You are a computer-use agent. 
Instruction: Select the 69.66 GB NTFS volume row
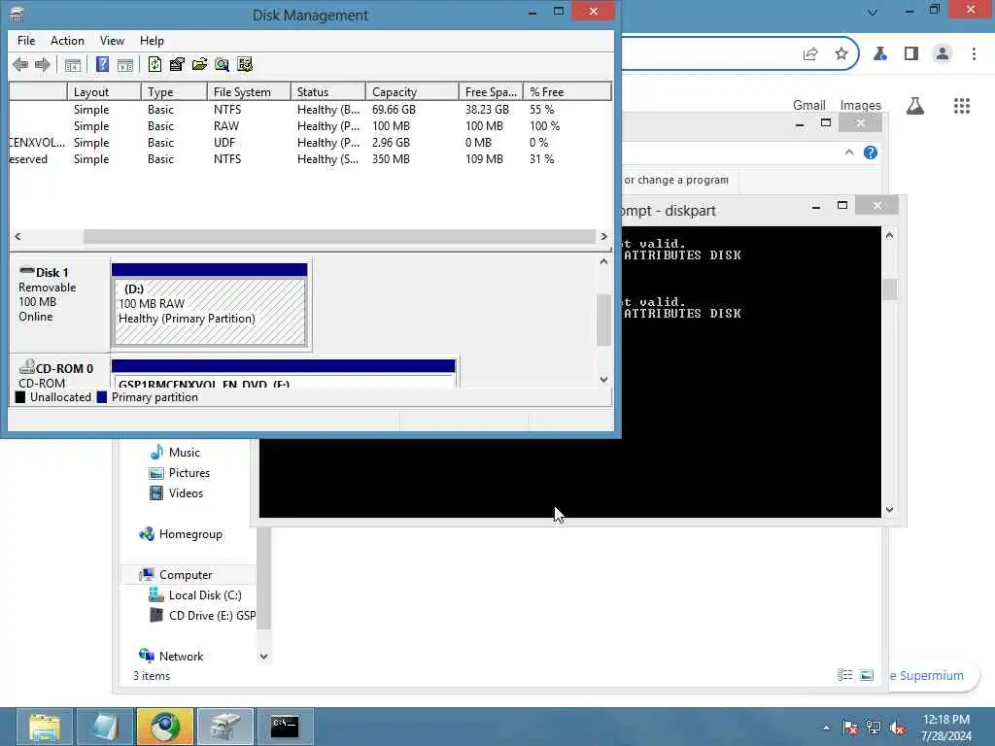click(x=310, y=110)
